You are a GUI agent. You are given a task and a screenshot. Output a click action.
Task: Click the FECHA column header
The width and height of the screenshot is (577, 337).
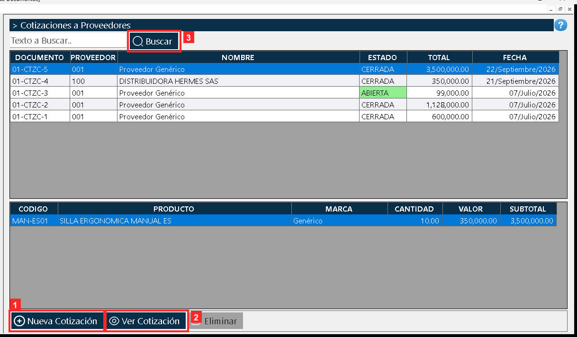tap(515, 57)
